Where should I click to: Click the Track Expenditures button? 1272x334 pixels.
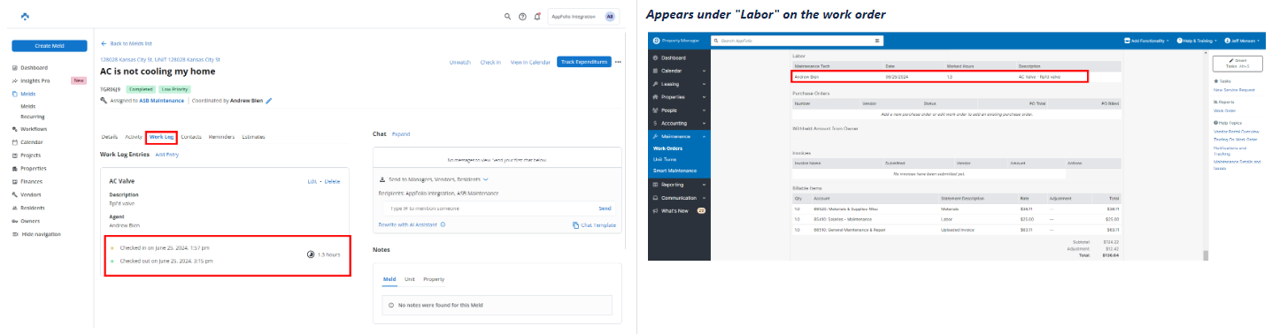click(584, 62)
